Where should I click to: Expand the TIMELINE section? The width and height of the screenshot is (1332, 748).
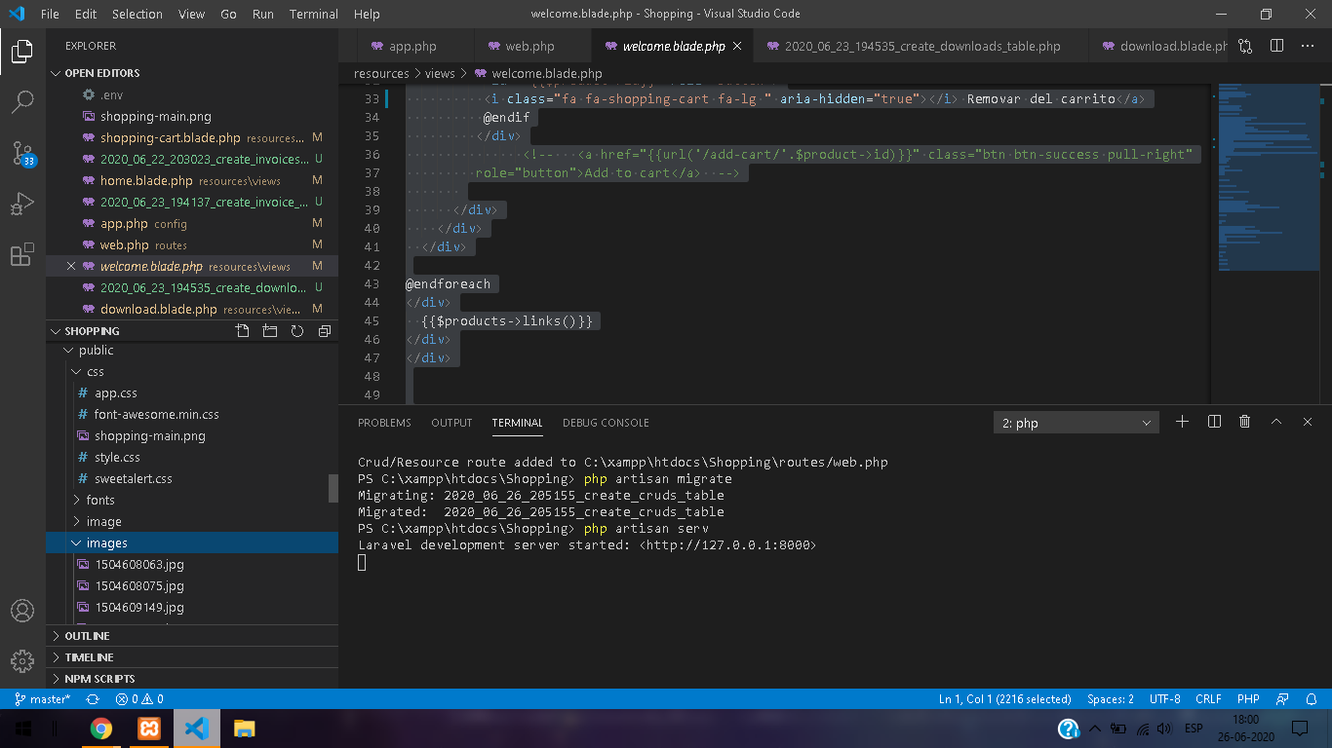(192, 657)
